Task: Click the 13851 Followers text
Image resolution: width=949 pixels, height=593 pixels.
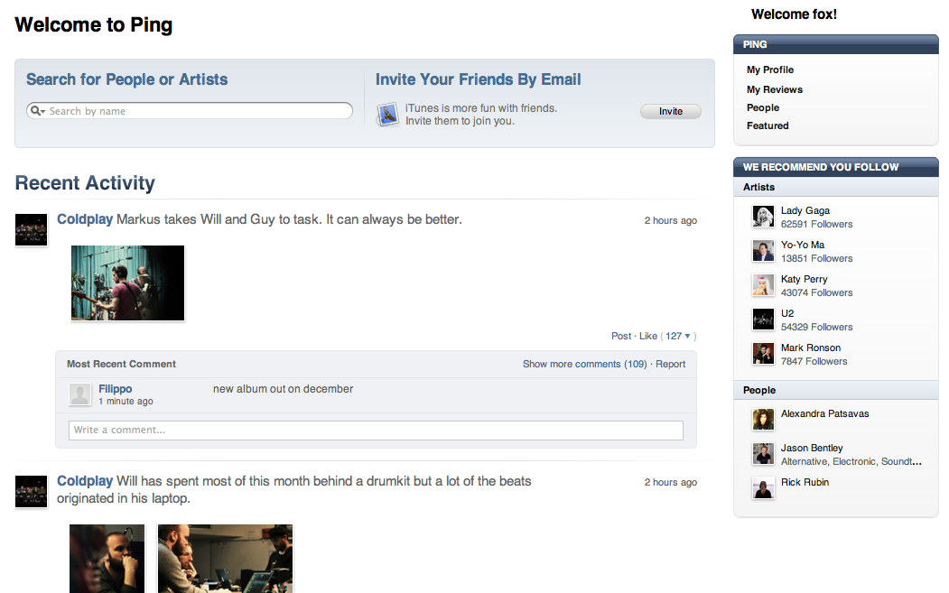Action: pyautogui.click(x=816, y=258)
